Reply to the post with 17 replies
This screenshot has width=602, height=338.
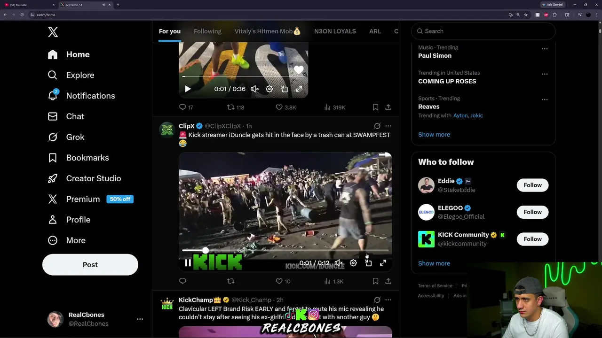[186, 107]
